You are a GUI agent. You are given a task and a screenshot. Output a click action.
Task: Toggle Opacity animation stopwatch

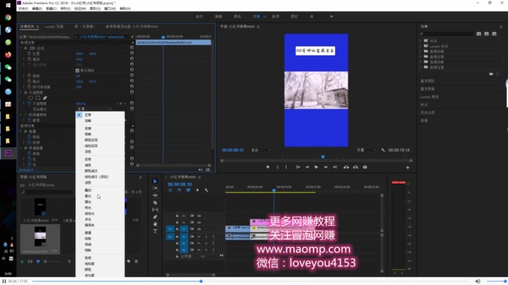tap(29, 103)
